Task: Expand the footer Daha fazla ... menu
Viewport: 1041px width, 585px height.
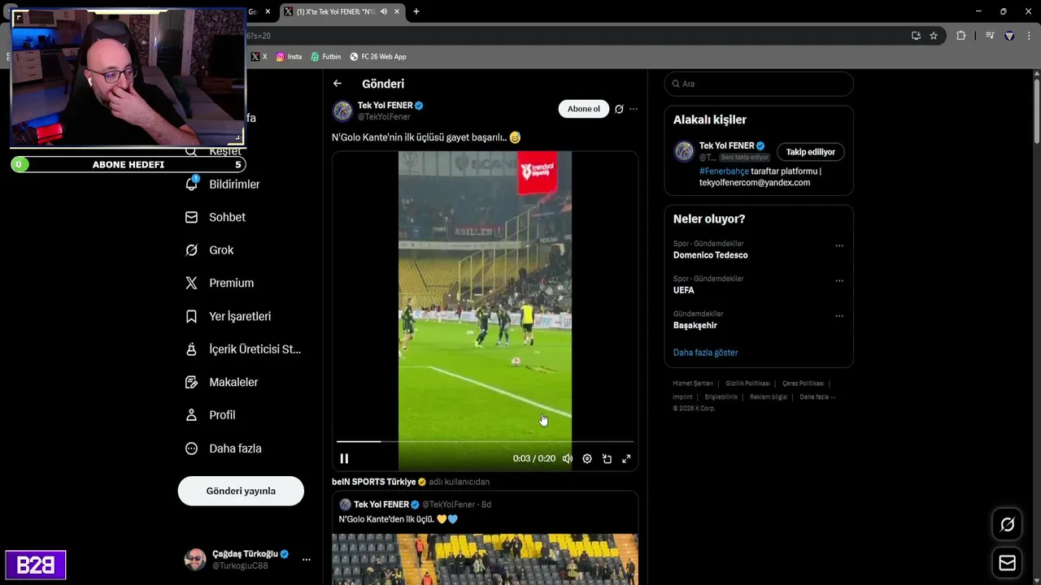Action: click(817, 397)
